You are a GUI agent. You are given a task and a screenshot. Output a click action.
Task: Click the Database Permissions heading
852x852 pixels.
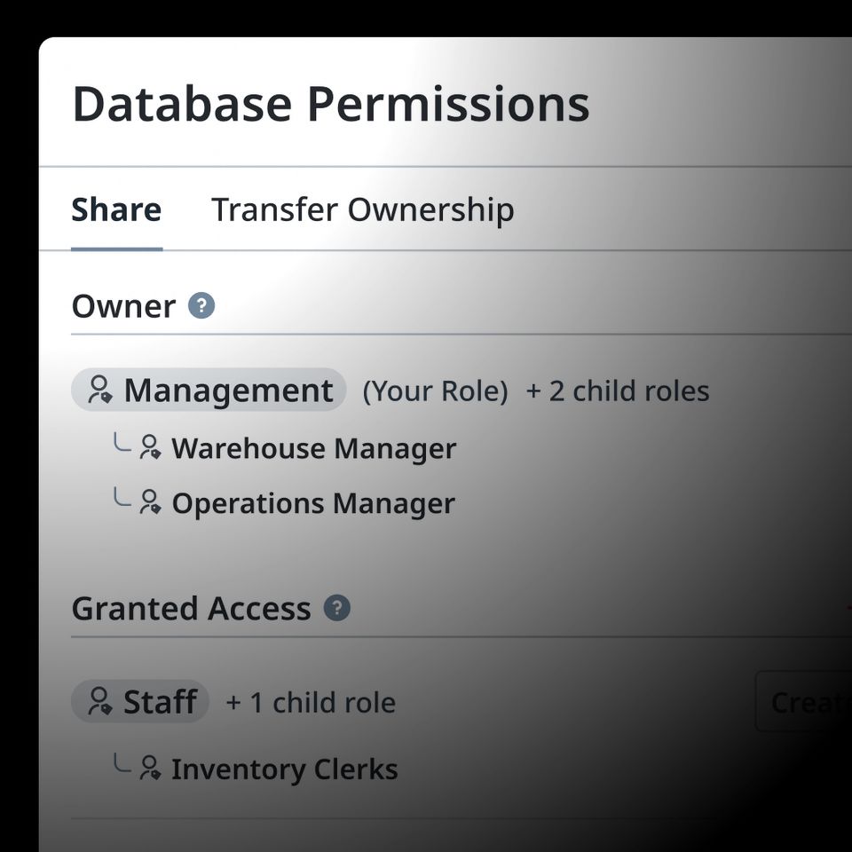[331, 104]
